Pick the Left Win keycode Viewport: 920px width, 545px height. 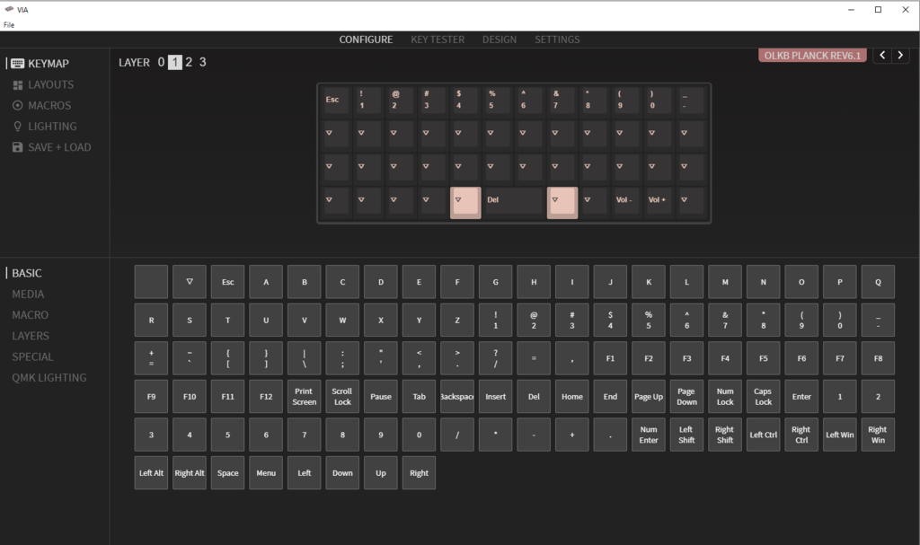point(840,435)
